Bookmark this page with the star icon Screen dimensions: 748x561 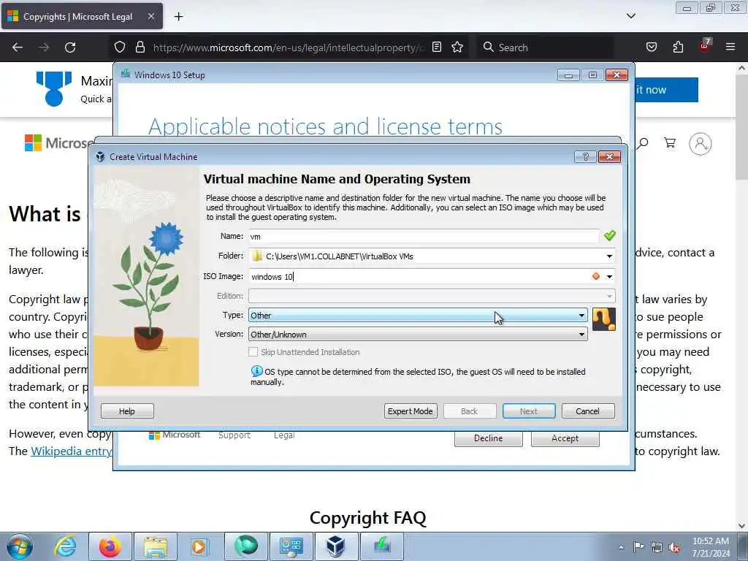(457, 47)
